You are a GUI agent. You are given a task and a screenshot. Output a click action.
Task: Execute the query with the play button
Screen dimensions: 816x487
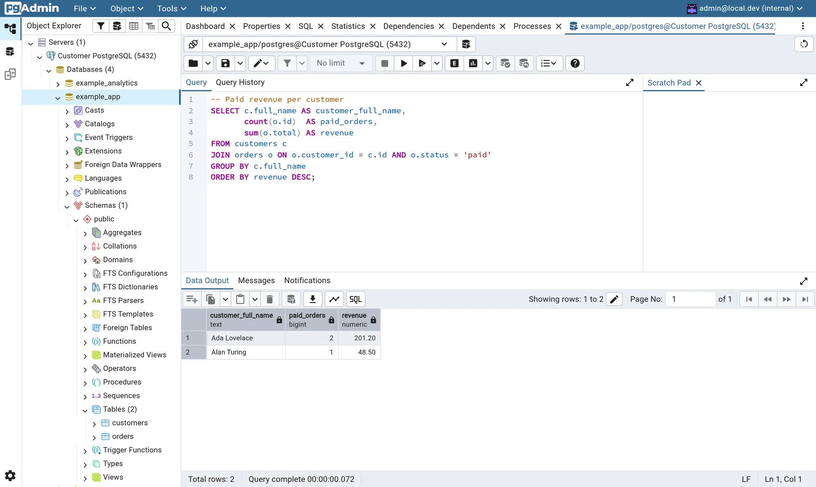click(x=403, y=63)
